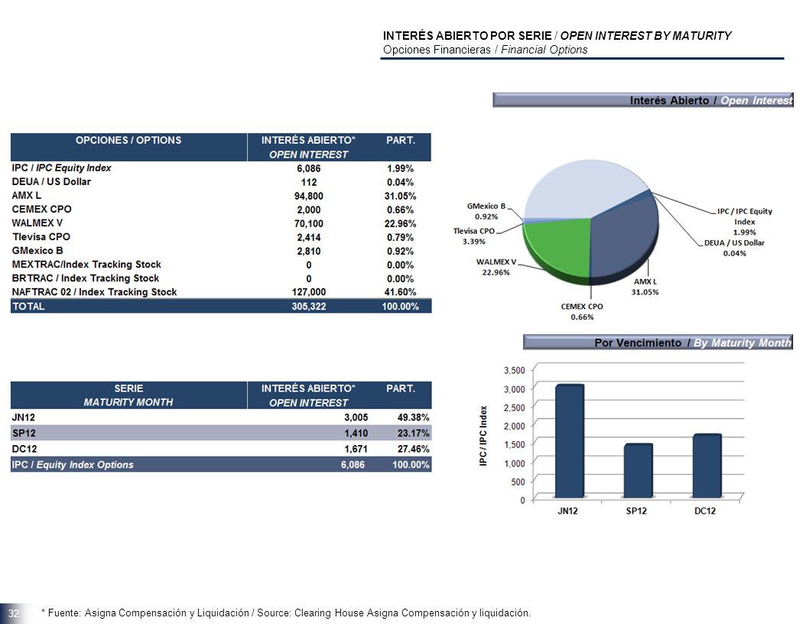Click 'Por Vencimiento / By Maturity Month' banner

[658, 343]
